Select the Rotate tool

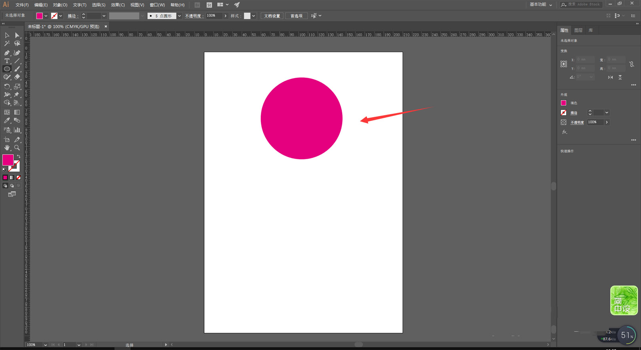(x=7, y=86)
